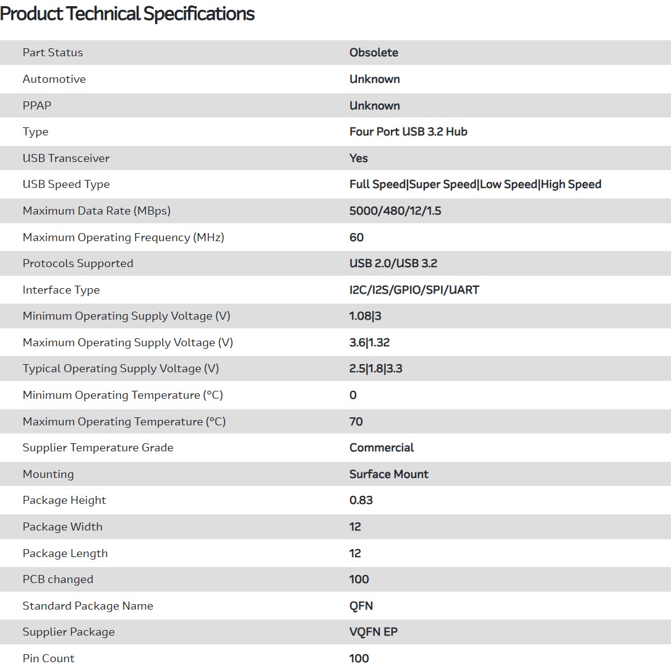Viewport: 671px width, 669px height.
Task: Click the Maximum Operating Frequency label
Action: (x=123, y=237)
